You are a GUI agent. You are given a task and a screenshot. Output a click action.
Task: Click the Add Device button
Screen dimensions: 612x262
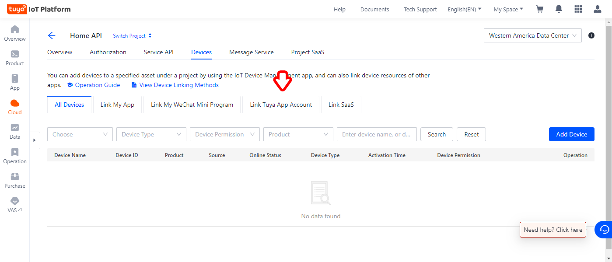pos(571,134)
